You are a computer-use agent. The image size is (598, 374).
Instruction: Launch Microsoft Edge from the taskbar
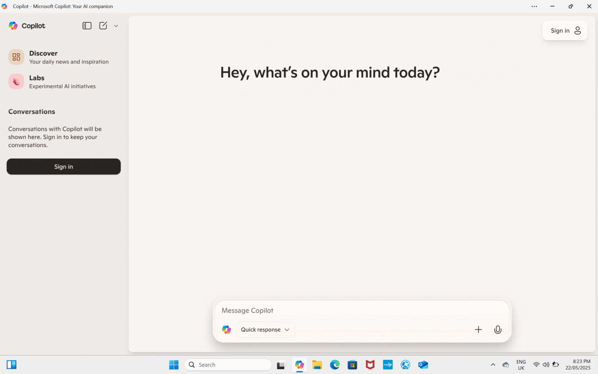tap(335, 365)
